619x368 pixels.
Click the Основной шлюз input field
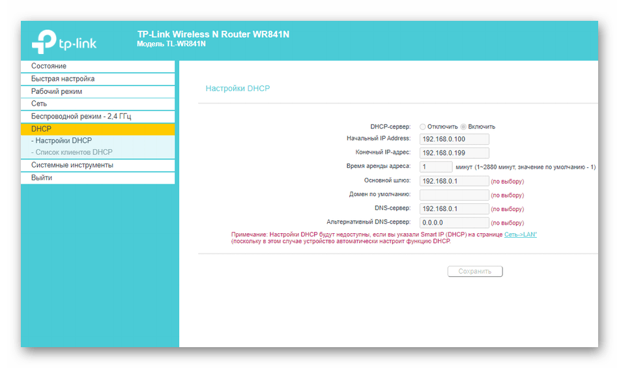tap(454, 181)
